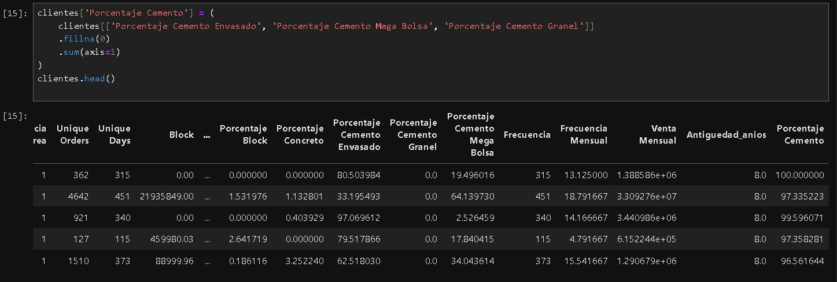
Task: Select the Unique Orders value 4642
Action: pyautogui.click(x=78, y=197)
